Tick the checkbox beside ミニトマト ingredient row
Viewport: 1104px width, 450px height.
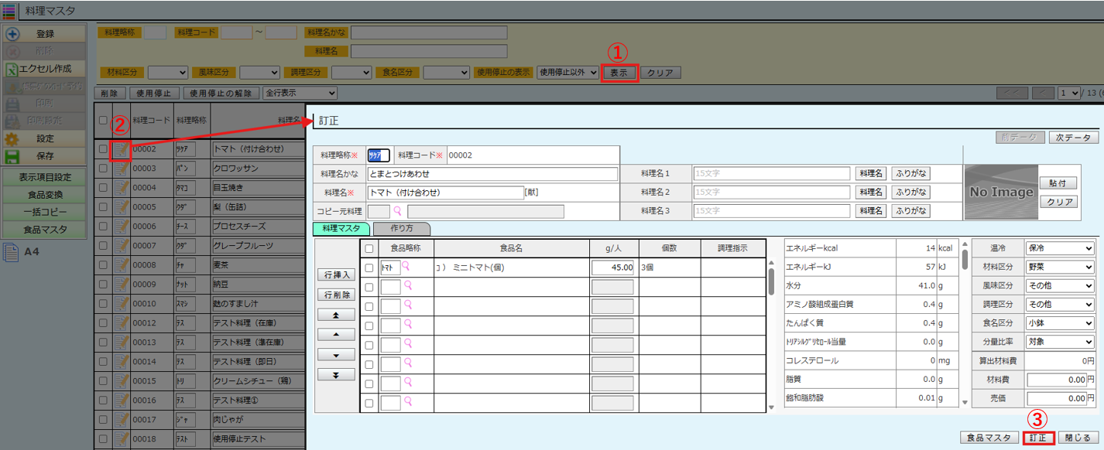coord(369,268)
